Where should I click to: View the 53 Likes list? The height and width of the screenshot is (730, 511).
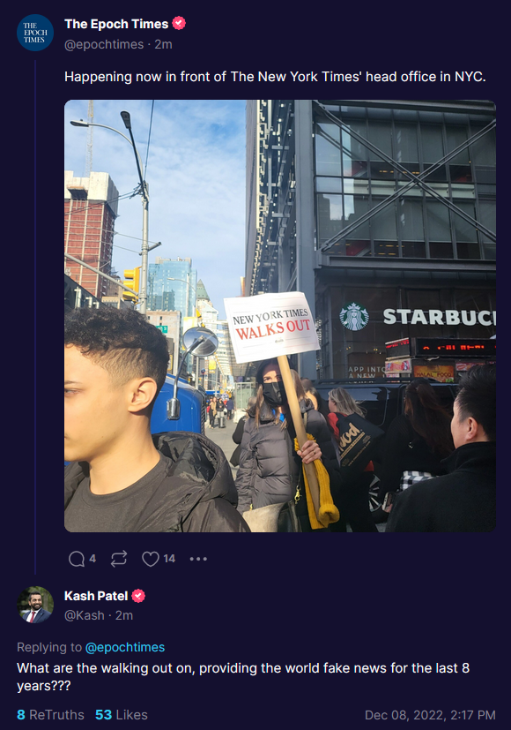pyautogui.click(x=122, y=715)
